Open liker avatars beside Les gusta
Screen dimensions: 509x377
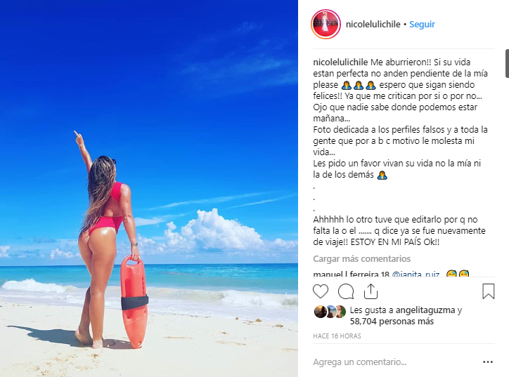330,312
